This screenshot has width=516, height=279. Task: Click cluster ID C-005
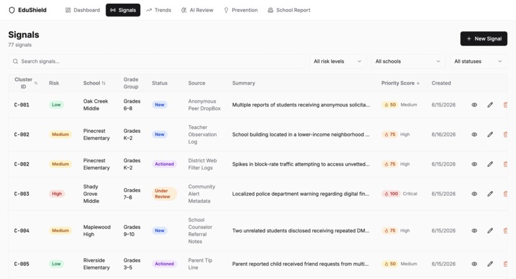22,264
